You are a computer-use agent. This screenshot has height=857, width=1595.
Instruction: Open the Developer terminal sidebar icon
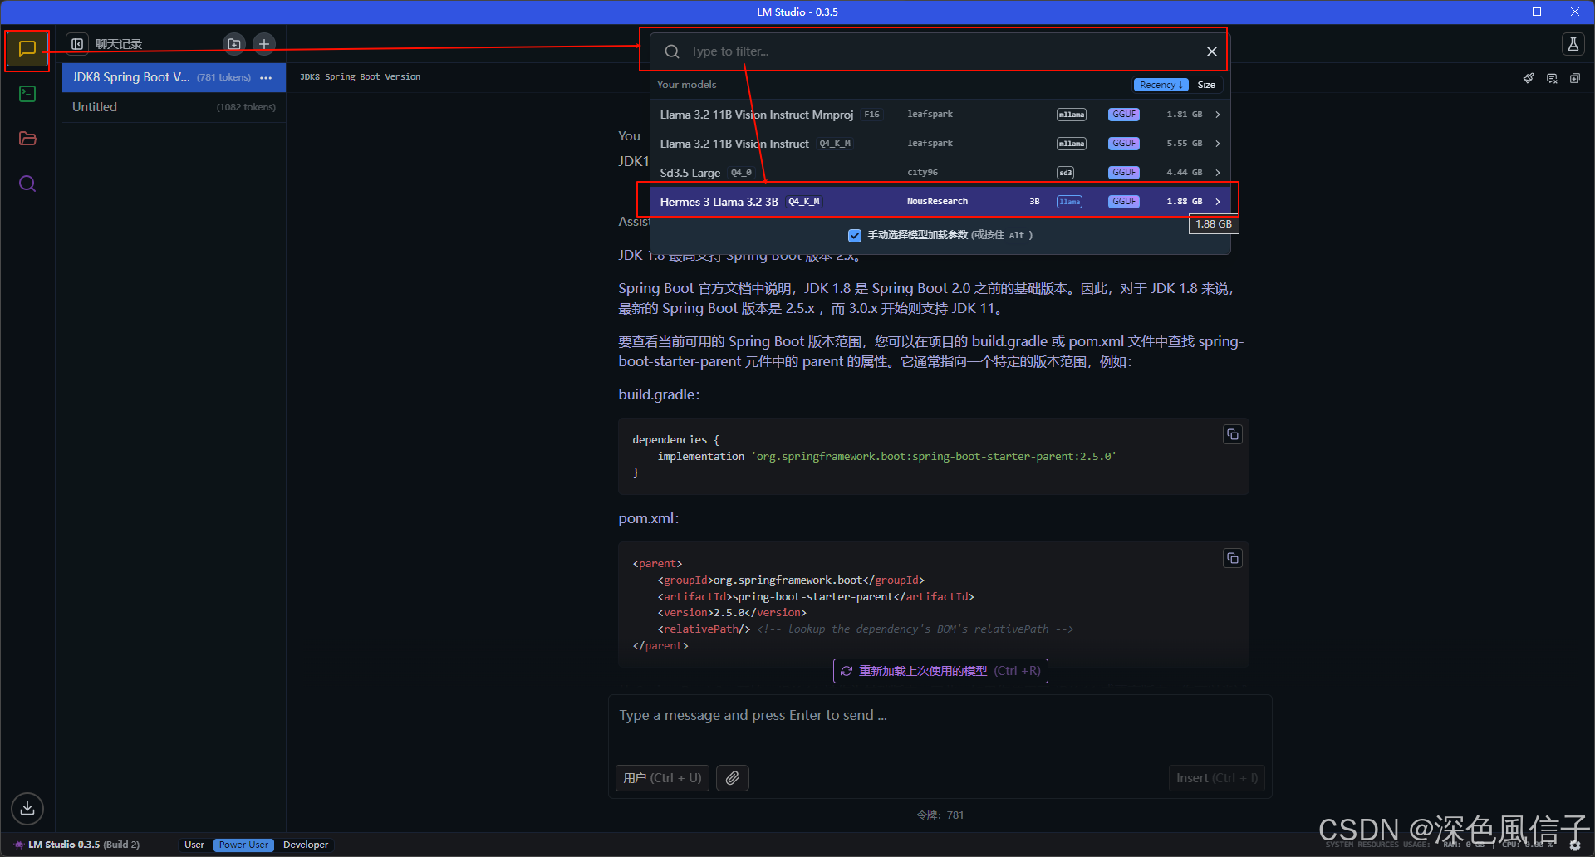[x=27, y=94]
